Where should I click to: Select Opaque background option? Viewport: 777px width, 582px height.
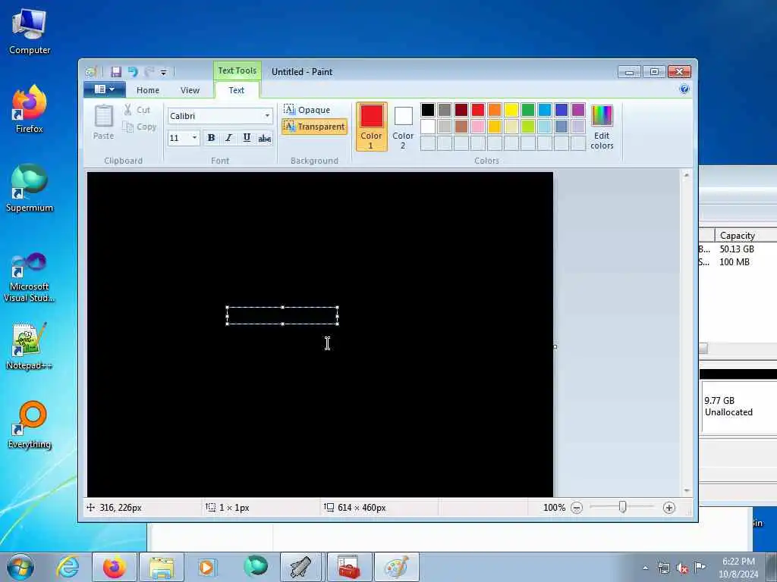pyautogui.click(x=307, y=109)
